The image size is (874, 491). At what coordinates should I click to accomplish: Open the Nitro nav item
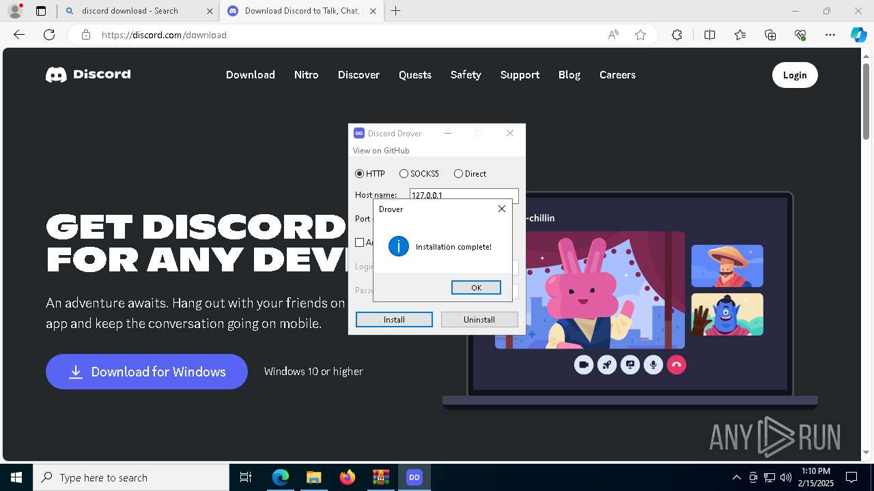tap(307, 75)
